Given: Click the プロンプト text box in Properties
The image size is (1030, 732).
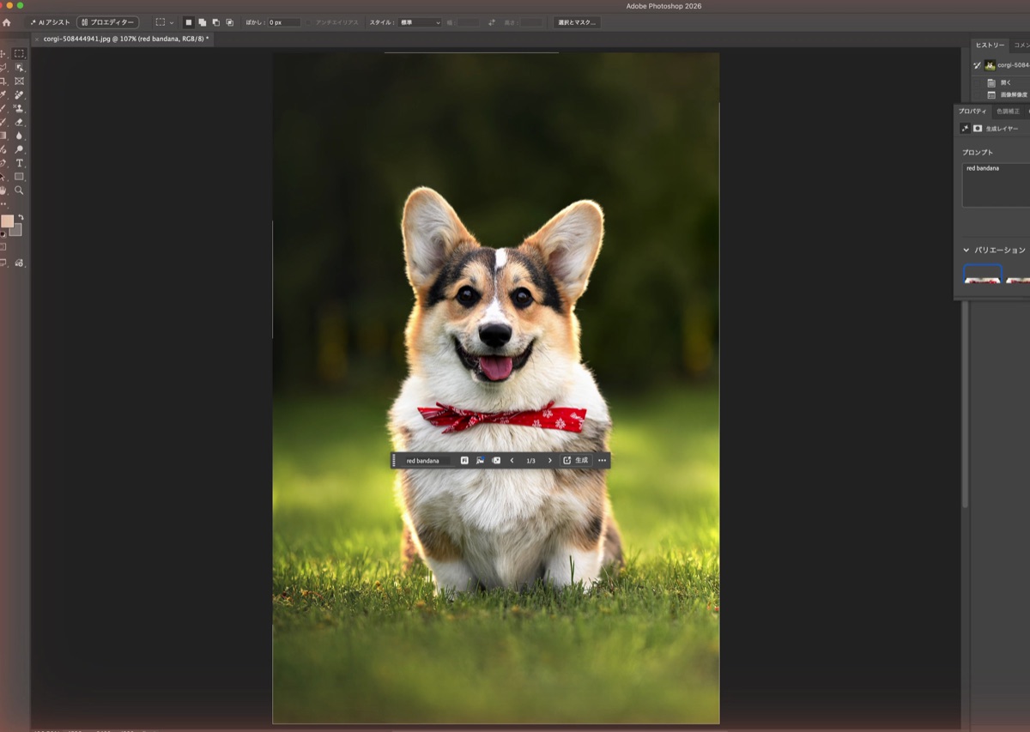Looking at the screenshot, I should pyautogui.click(x=996, y=185).
